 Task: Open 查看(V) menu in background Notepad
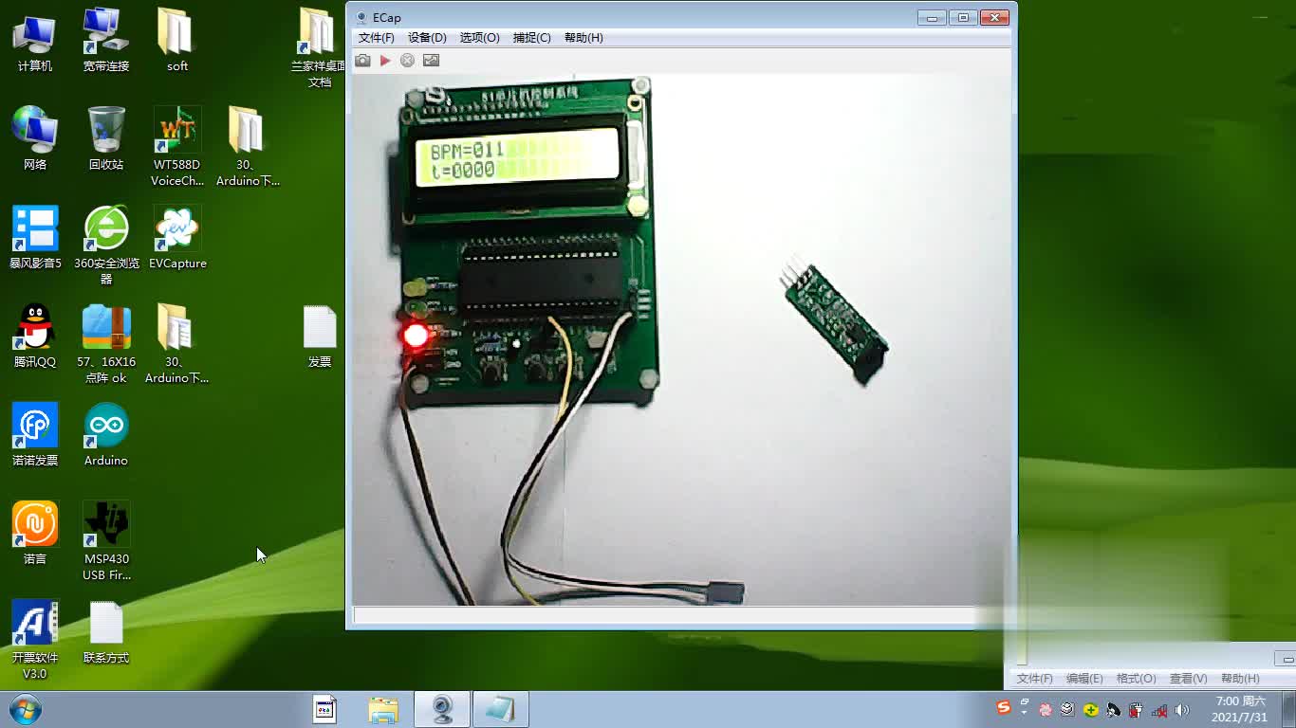(1189, 679)
